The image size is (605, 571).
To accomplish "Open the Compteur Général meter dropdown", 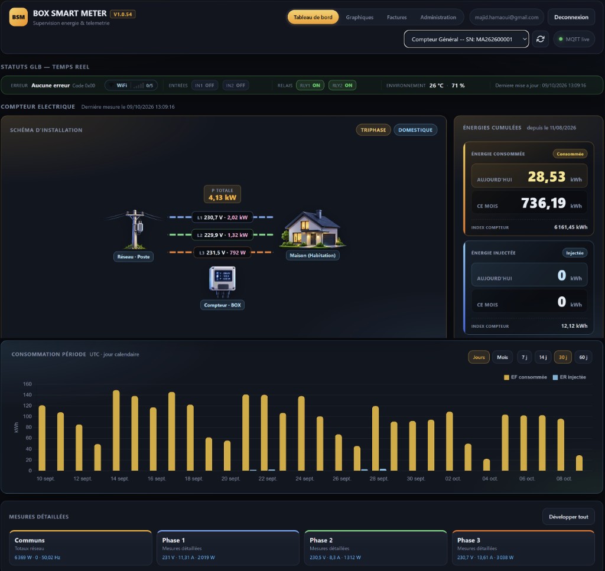I will tap(466, 39).
